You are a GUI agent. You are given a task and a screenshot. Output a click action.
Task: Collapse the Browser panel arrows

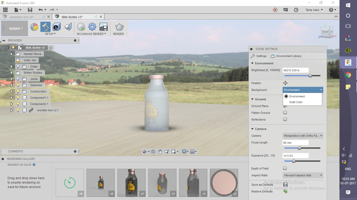tap(4, 40)
